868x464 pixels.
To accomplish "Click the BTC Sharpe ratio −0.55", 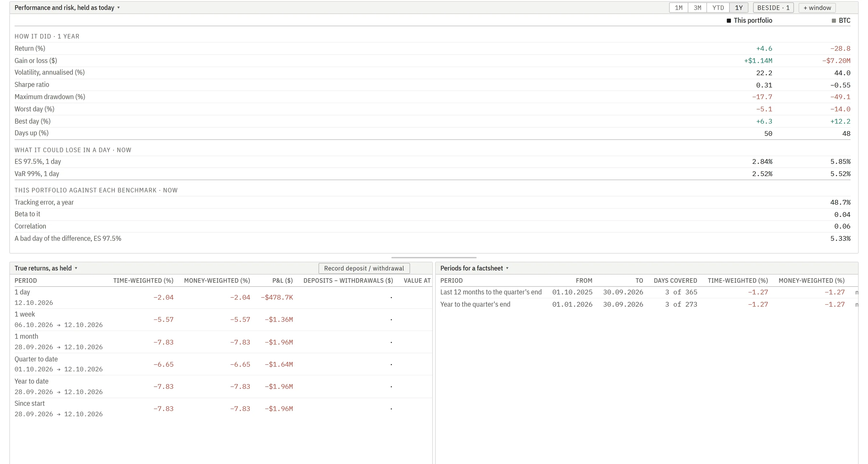I will [840, 85].
